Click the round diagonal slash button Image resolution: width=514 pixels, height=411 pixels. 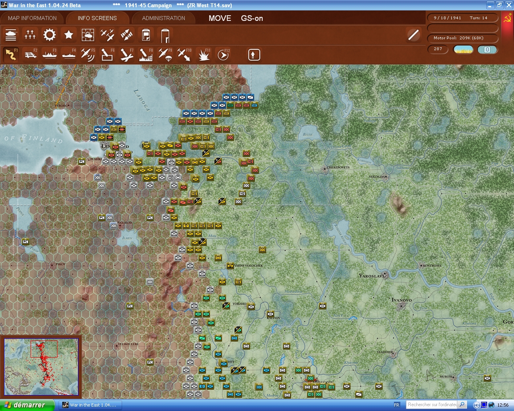point(413,35)
